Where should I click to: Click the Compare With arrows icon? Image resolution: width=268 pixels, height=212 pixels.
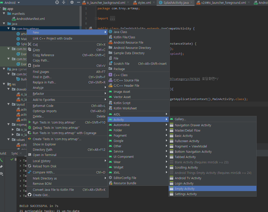click(30, 172)
